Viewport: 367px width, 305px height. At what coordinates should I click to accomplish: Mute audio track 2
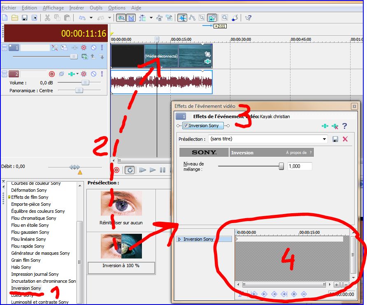pos(93,74)
